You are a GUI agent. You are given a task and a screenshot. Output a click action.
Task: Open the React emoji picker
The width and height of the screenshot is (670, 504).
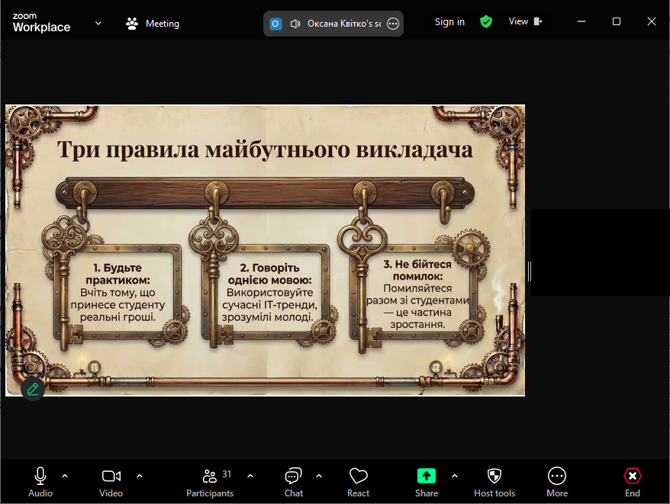(358, 481)
